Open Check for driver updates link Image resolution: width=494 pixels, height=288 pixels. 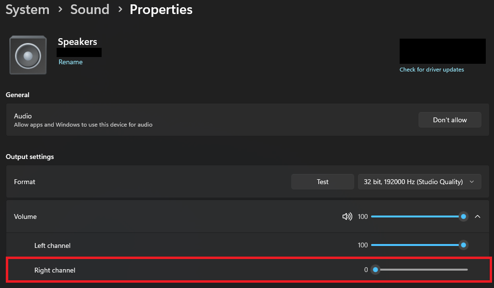click(432, 70)
